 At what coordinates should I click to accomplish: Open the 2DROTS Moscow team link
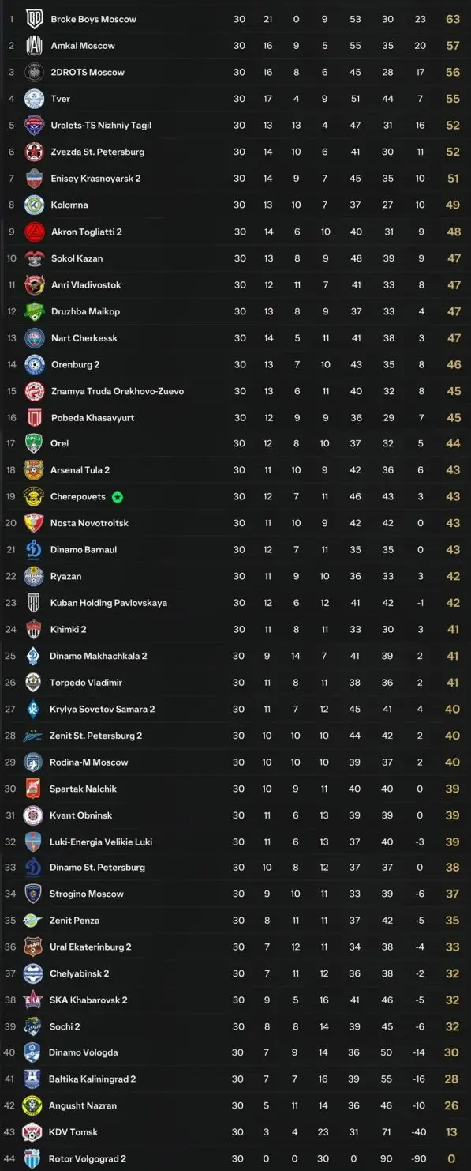(x=88, y=72)
